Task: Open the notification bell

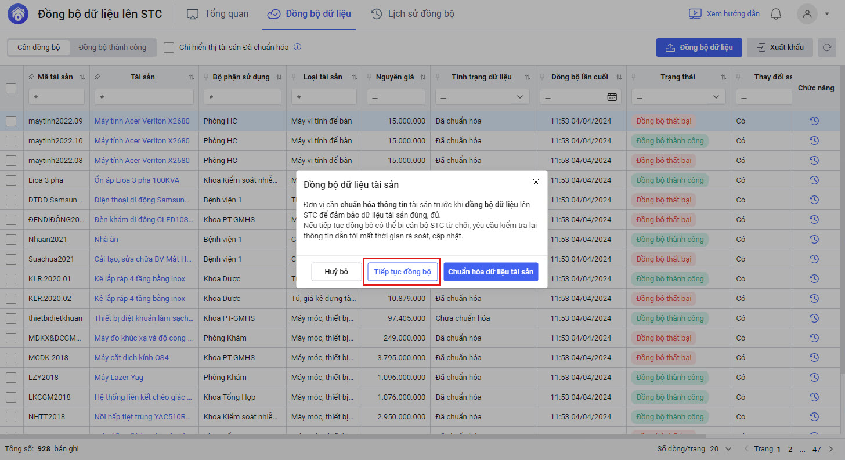Action: 775,14
